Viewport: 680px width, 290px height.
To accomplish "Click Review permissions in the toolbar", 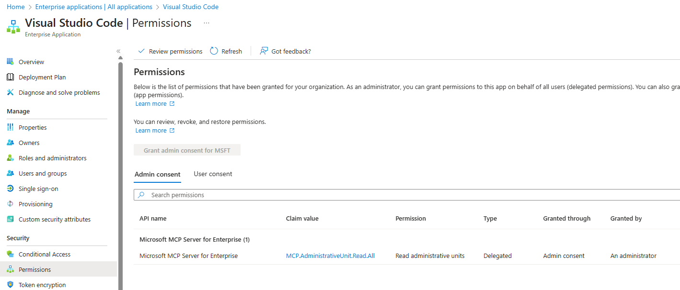I will (170, 51).
